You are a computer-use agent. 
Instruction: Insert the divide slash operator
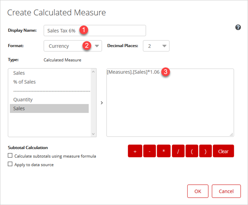pos(178,151)
